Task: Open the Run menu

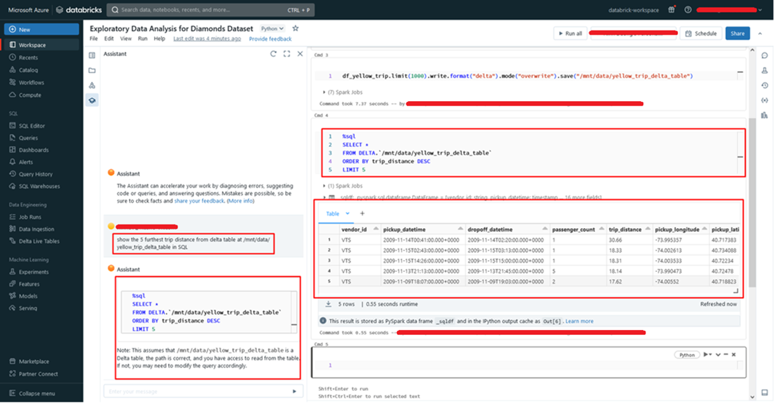Action: [x=142, y=39]
